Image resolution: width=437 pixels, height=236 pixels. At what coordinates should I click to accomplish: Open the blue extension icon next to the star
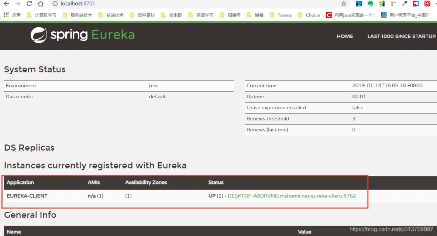tap(359, 4)
